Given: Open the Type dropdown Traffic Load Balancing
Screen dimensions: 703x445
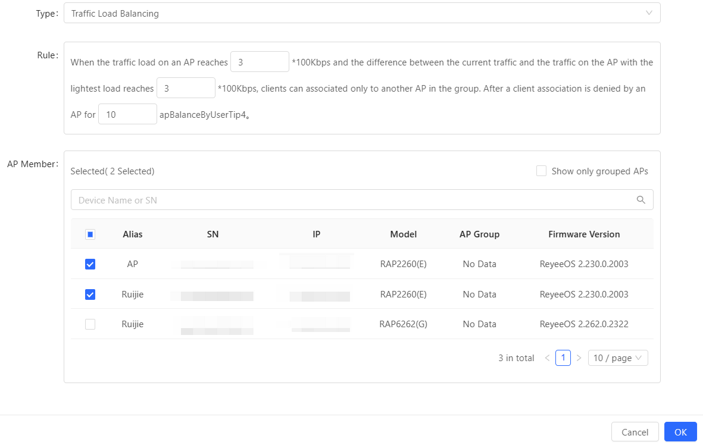Looking at the screenshot, I should [x=357, y=13].
